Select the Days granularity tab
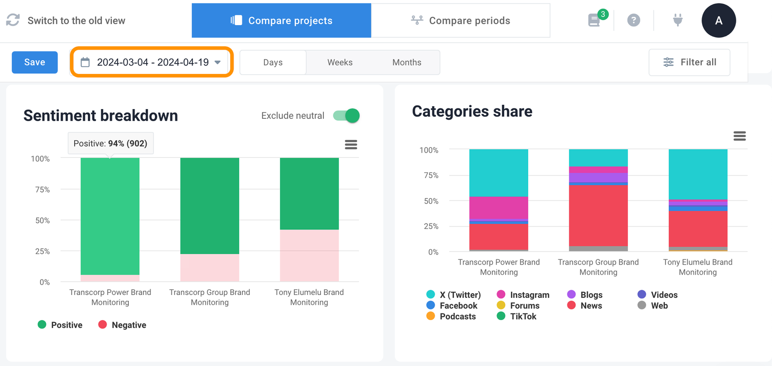 pyautogui.click(x=273, y=62)
